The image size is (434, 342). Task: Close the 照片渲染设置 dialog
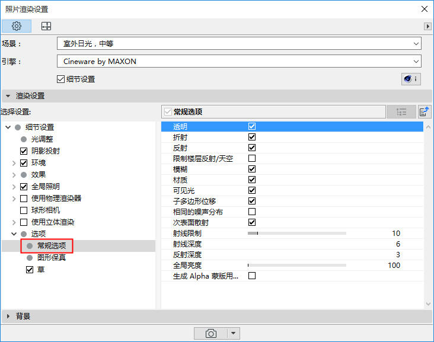[x=425, y=9]
